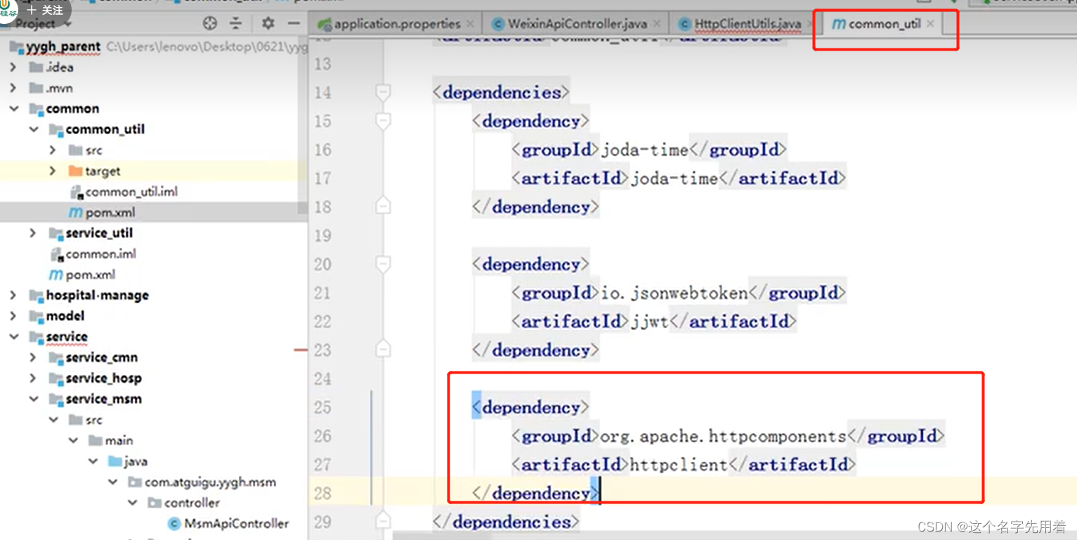Close the HttpClientUtils.java tab

pos(809,24)
